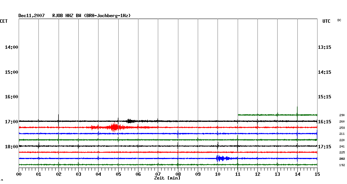Click minute tick label 05
The width and height of the screenshot is (347, 184).
[x=118, y=174]
